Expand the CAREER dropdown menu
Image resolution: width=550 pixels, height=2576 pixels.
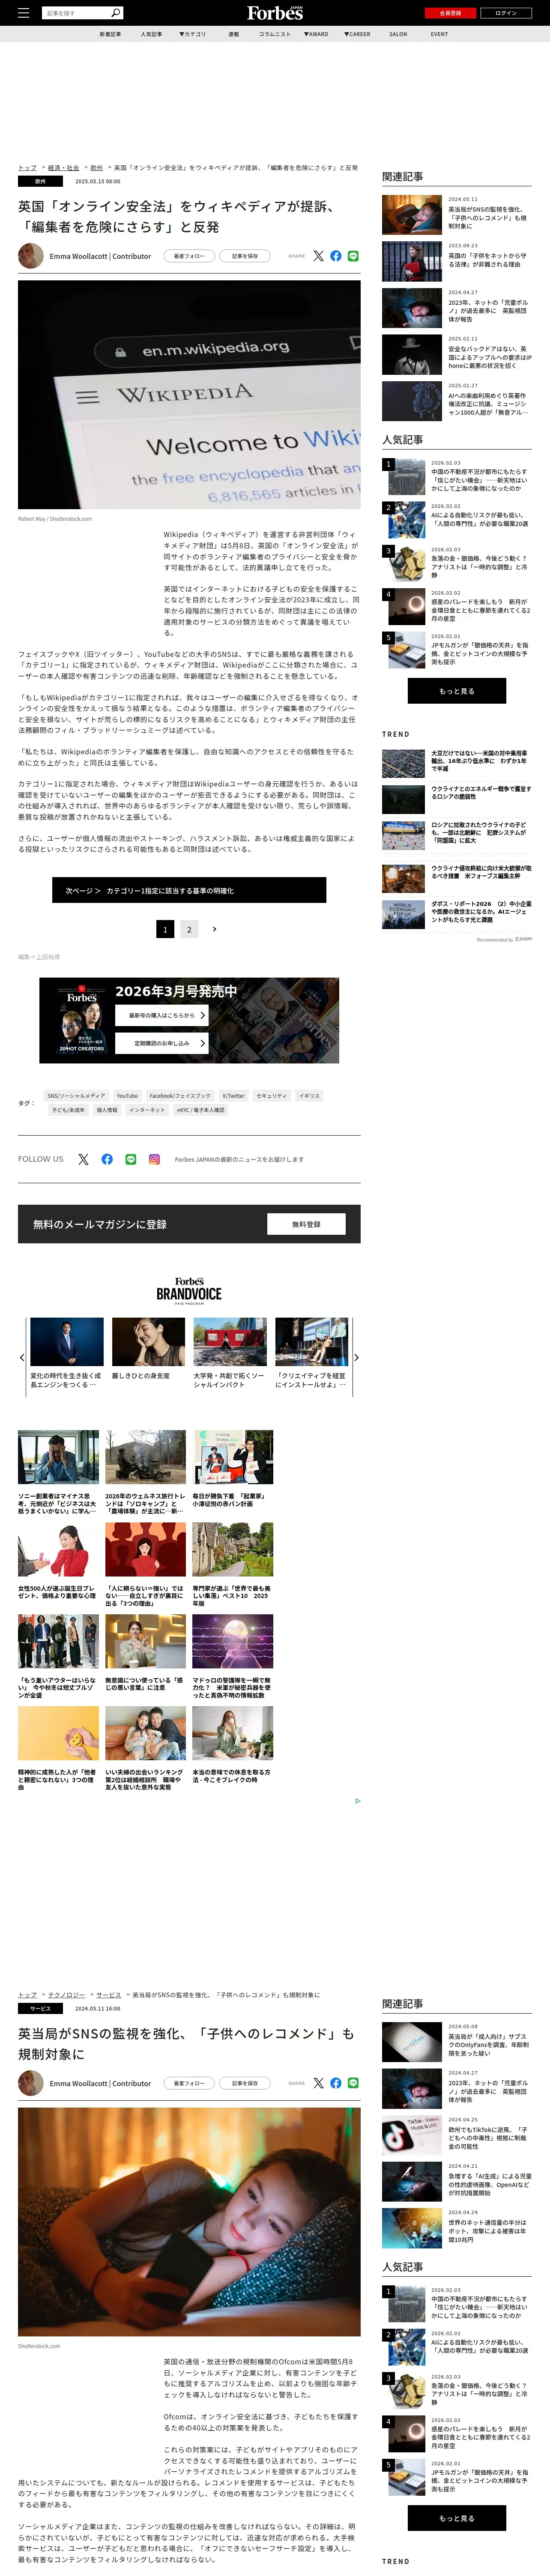point(357,34)
